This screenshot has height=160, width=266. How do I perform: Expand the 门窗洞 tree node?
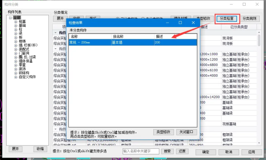coord(16,53)
